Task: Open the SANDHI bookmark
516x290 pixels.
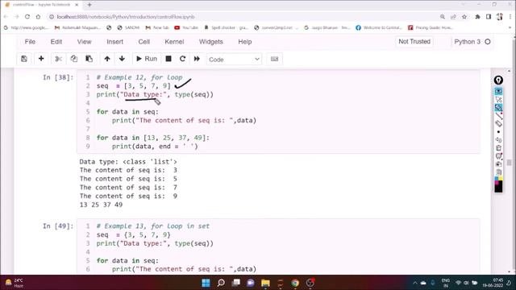Action: [128, 27]
